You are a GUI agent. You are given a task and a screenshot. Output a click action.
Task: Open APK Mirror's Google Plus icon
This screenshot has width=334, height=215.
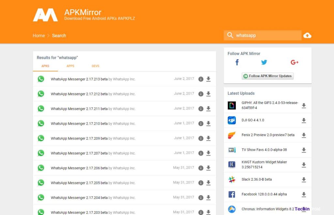pyautogui.click(x=295, y=62)
